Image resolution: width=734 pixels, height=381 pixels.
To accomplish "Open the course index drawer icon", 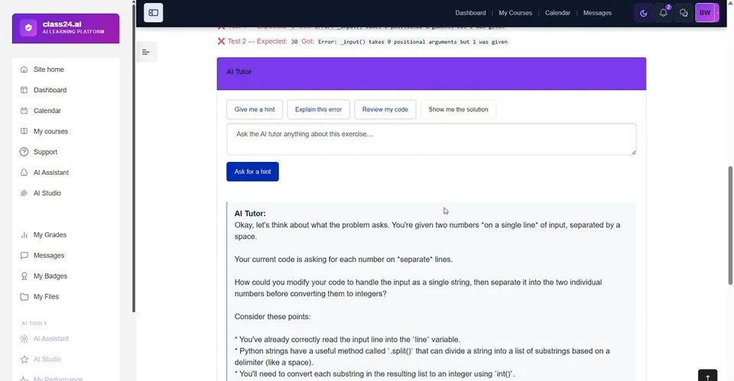I will tap(146, 52).
